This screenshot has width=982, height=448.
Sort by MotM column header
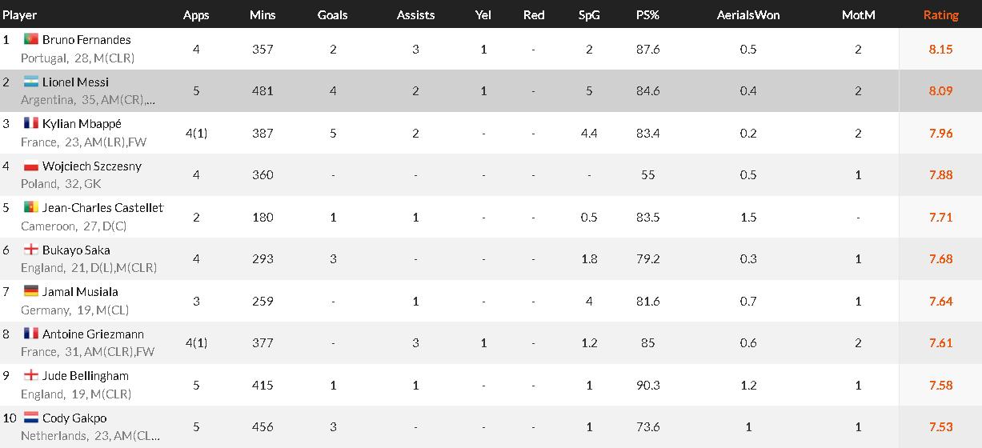[858, 15]
